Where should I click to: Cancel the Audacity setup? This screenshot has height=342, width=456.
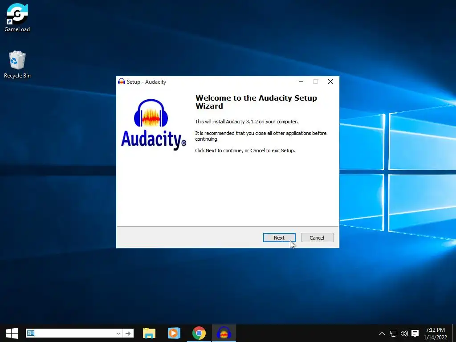[317, 238]
